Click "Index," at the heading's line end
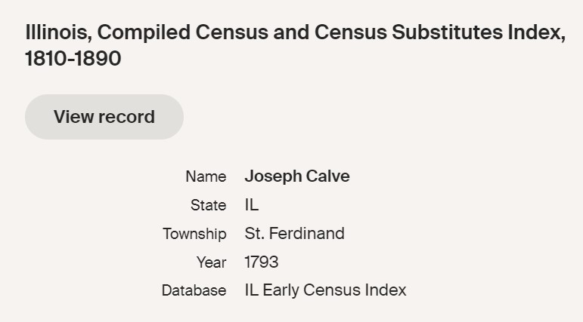This screenshot has width=583, height=322. tap(539, 34)
